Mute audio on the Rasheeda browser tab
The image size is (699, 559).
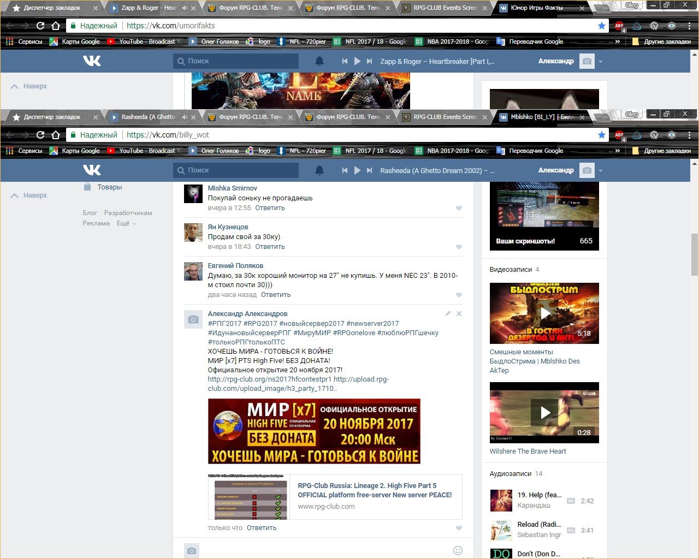tap(185, 117)
